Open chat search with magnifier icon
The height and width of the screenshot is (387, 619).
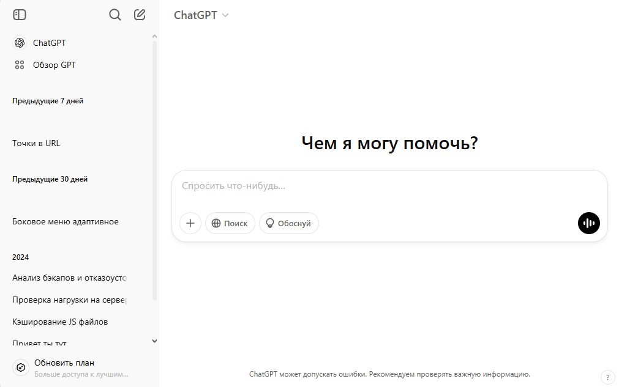pyautogui.click(x=114, y=14)
